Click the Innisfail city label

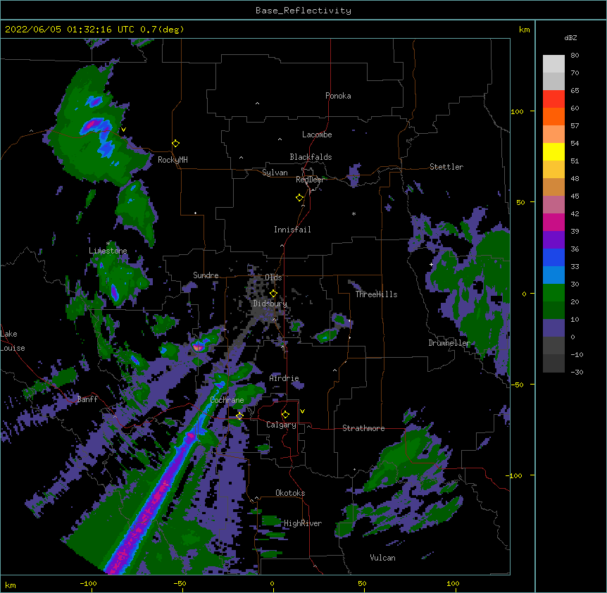pos(292,230)
